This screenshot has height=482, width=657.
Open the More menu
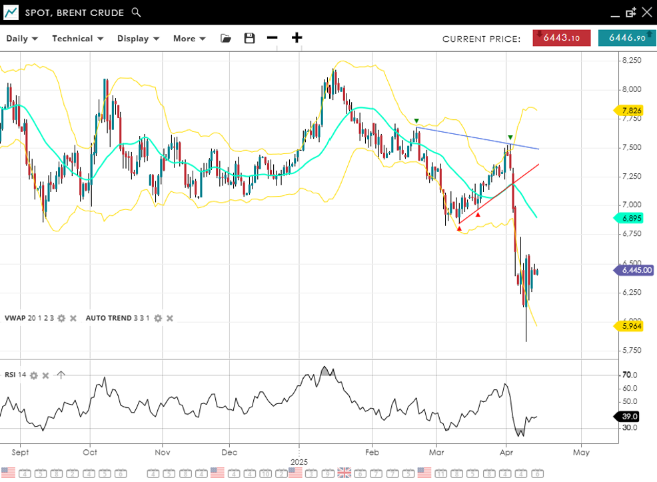[189, 39]
